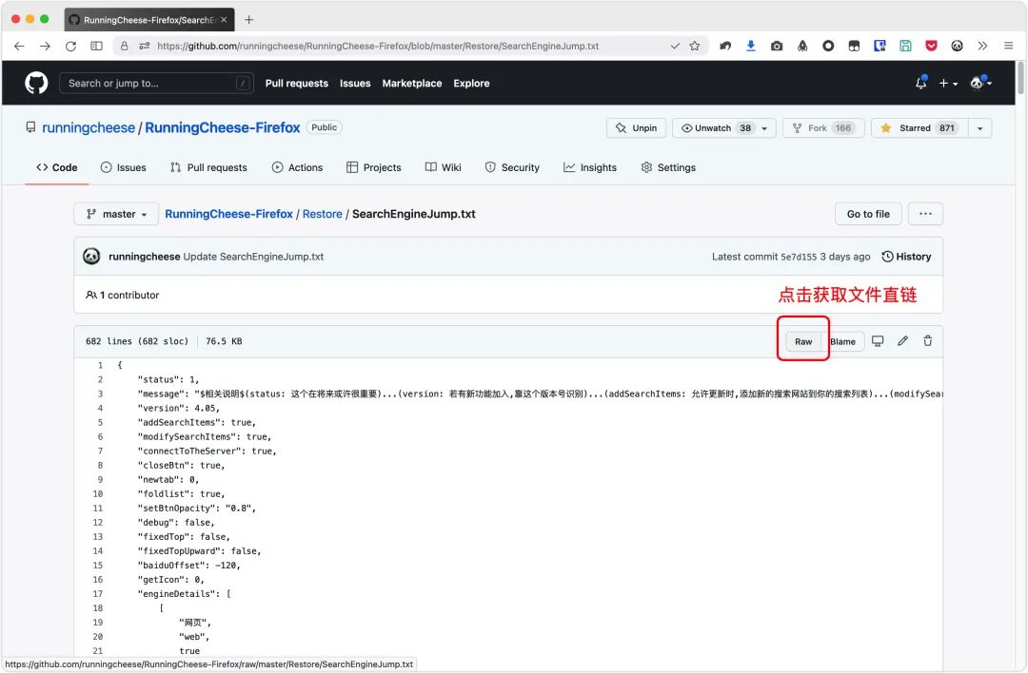Open the Restore folder breadcrumb link
Screen dimensions: 1028x673
click(322, 214)
